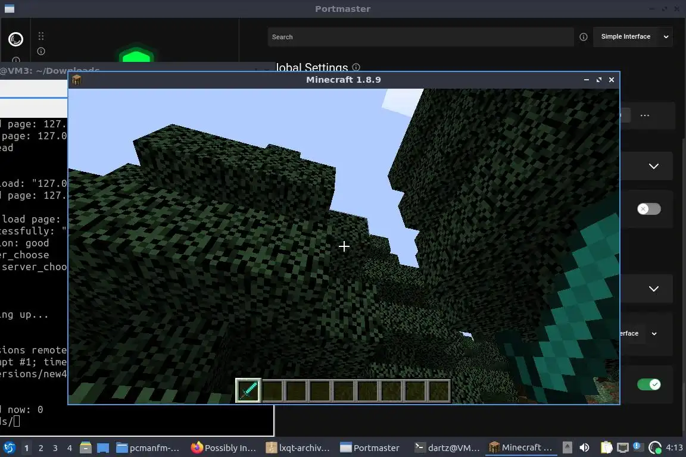Click the show desktop icon in taskbar
The width and height of the screenshot is (686, 457).
coord(103,448)
